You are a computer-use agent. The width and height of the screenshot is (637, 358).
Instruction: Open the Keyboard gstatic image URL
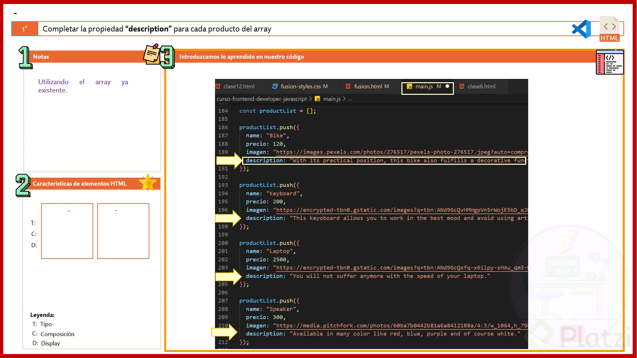pos(402,210)
